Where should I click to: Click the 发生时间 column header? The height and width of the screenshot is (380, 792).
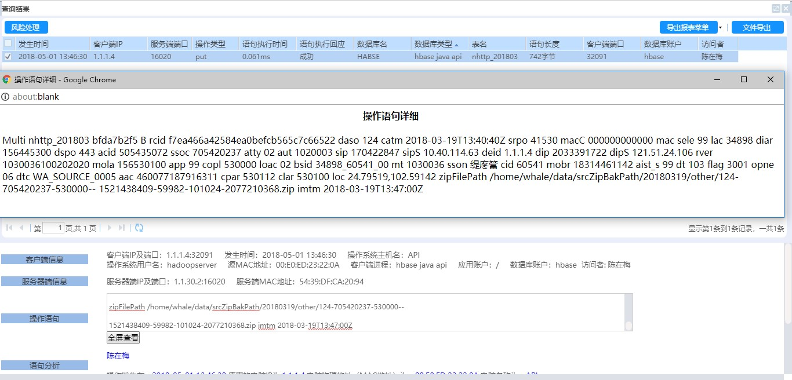[x=34, y=44]
